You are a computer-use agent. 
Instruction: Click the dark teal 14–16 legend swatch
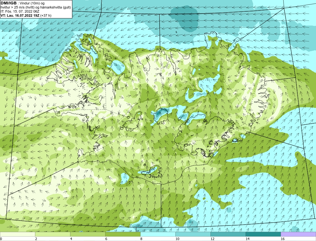[x=263, y=234]
